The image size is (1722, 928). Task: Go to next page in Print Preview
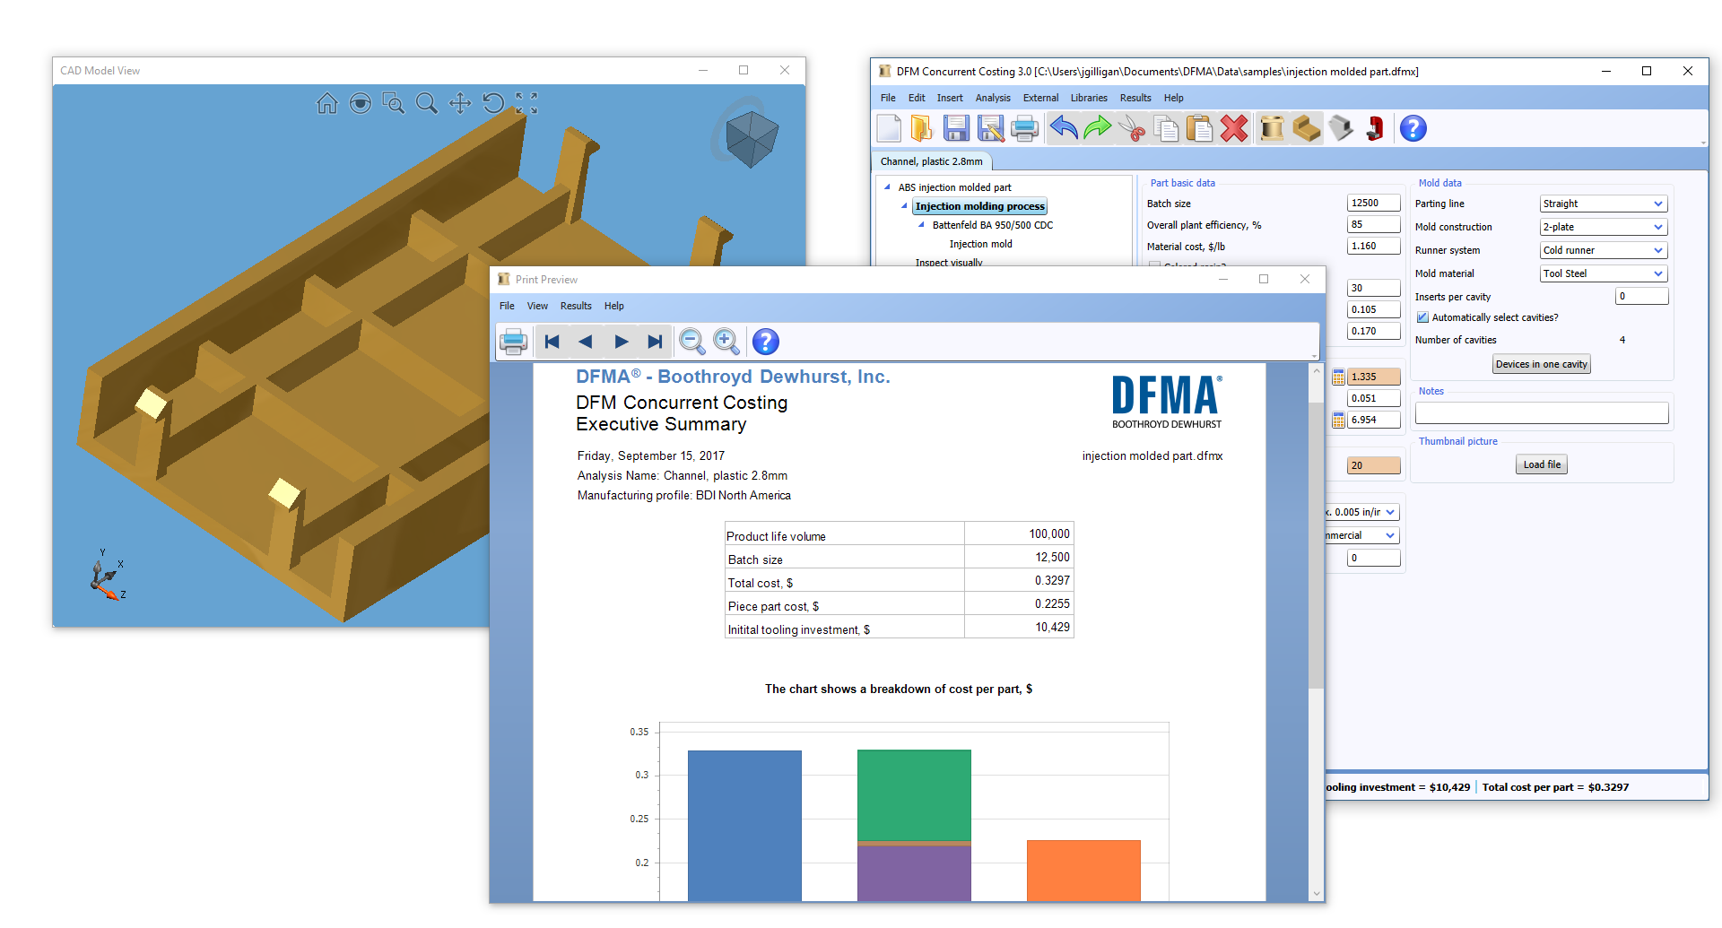coord(621,342)
